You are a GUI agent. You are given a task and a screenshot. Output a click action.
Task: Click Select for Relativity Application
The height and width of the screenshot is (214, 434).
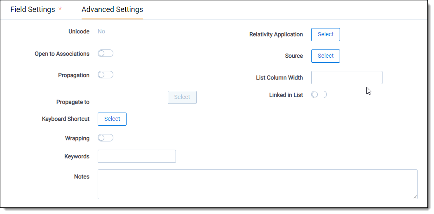325,35
